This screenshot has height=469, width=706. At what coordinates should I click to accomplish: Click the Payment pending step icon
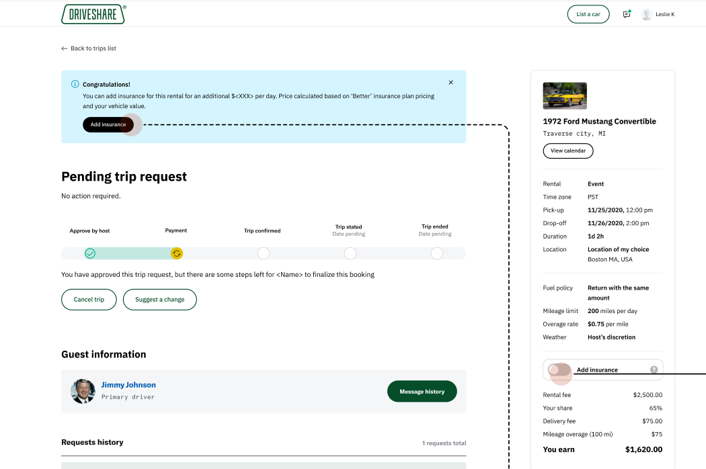point(176,253)
